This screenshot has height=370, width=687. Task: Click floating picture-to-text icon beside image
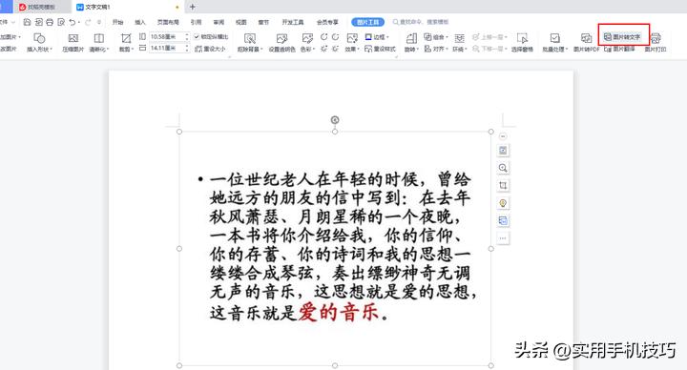[503, 220]
